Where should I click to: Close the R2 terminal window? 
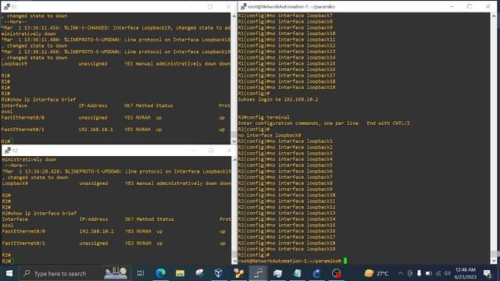tap(229, 150)
